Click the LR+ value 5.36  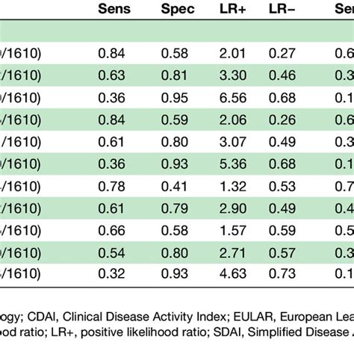pos(233,164)
